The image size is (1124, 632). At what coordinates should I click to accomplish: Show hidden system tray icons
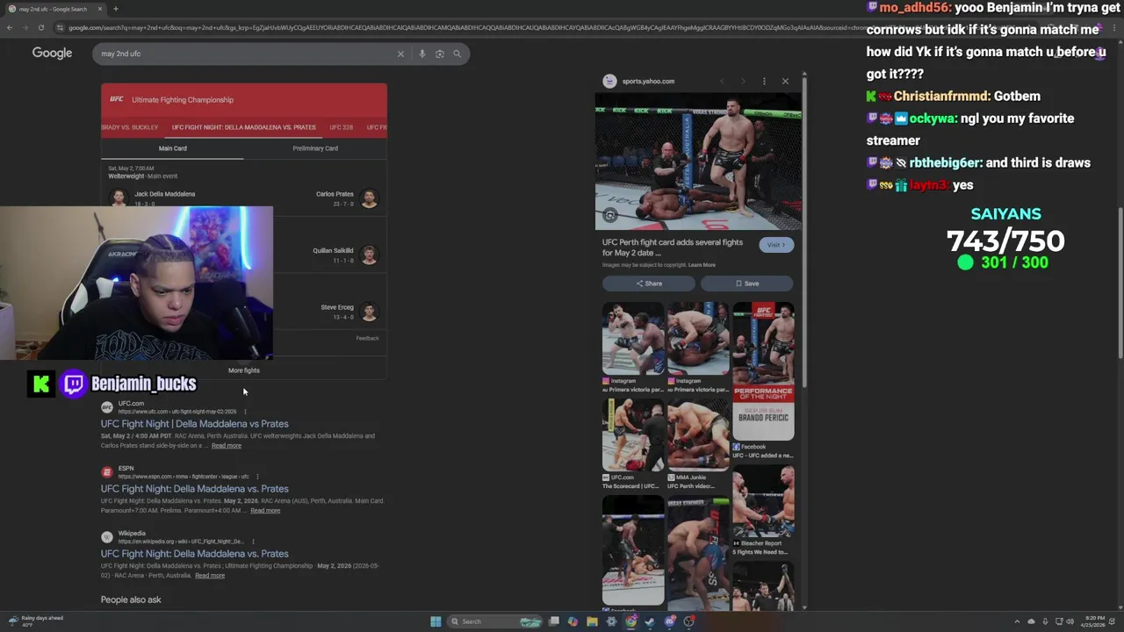[x=1017, y=621]
